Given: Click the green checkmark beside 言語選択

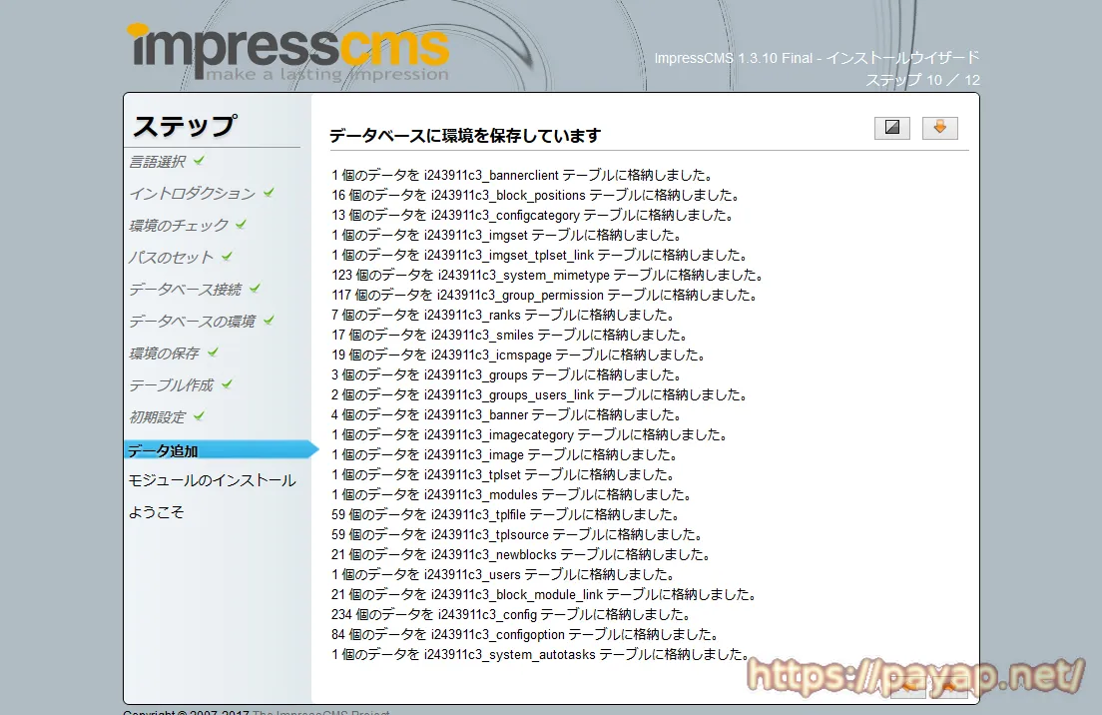Looking at the screenshot, I should coord(198,163).
